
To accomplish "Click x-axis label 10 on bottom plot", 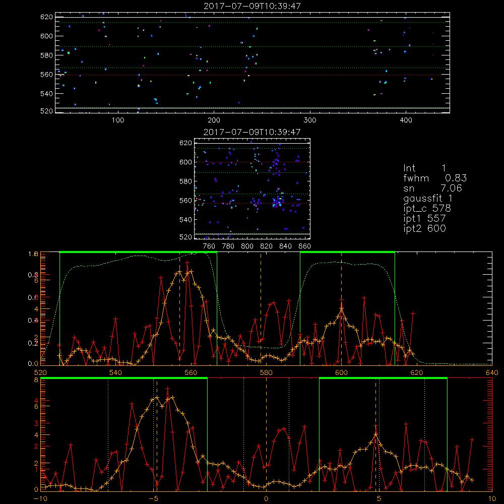I will coord(492,499).
